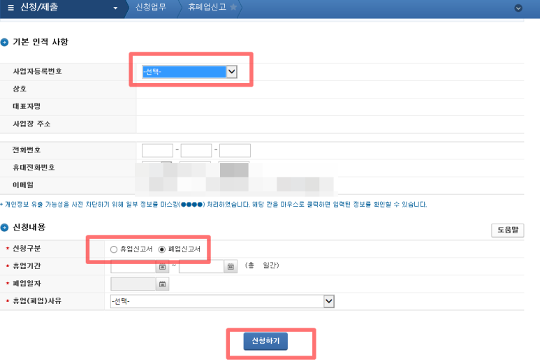The width and height of the screenshot is (540, 364).
Task: Click the 신청/제출 menu title
Action: coord(39,7)
